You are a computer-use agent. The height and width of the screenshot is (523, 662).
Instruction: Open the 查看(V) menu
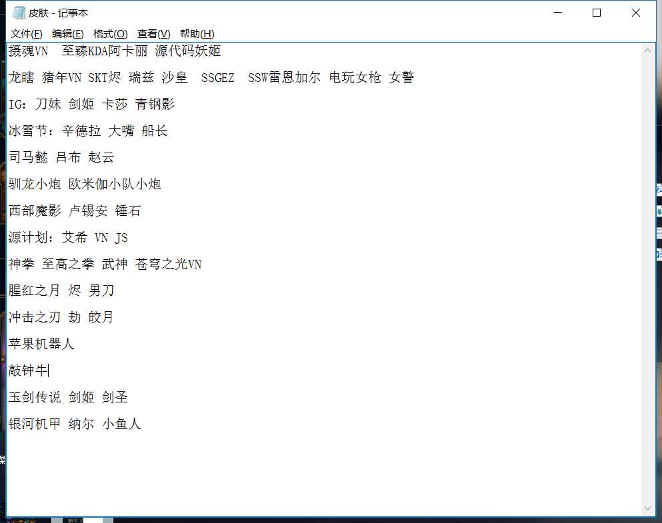click(x=154, y=34)
